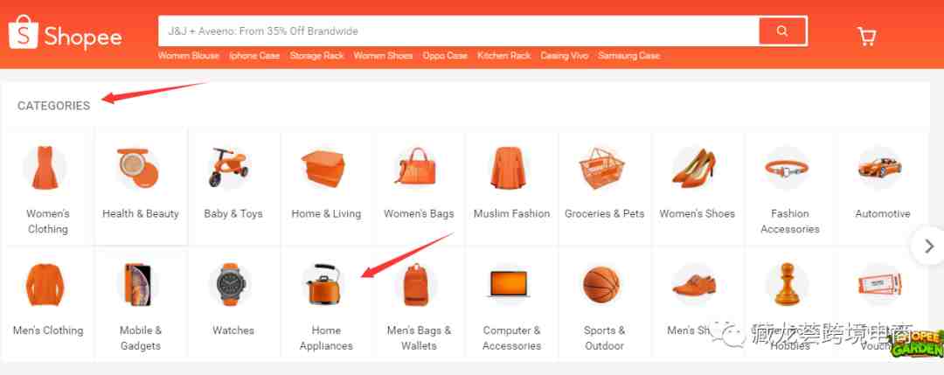This screenshot has height=375, width=944.
Task: Open Women's Clothing dress icon
Action: click(x=45, y=168)
